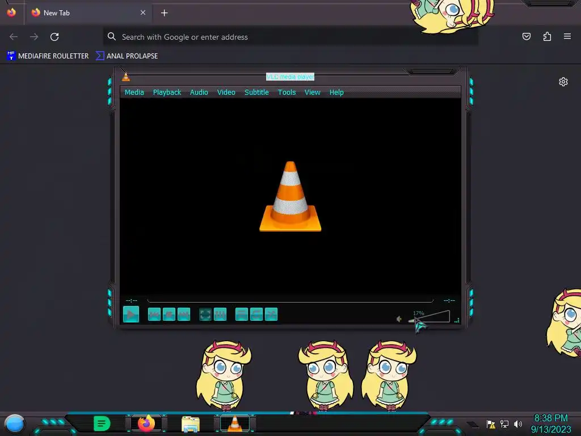Close the New Tab tab
Screen dimensions: 581x436
(x=143, y=12)
